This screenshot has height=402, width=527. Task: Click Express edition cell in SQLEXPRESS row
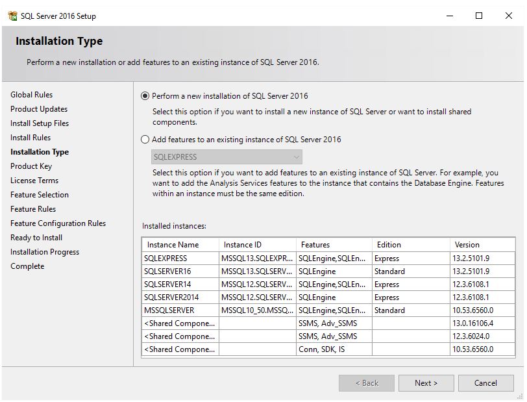[x=411, y=258]
